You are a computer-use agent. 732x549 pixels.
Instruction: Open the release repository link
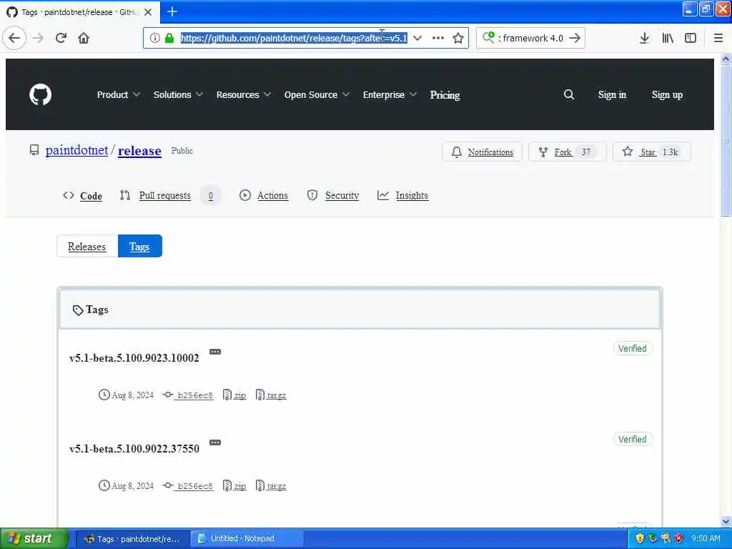pos(139,151)
